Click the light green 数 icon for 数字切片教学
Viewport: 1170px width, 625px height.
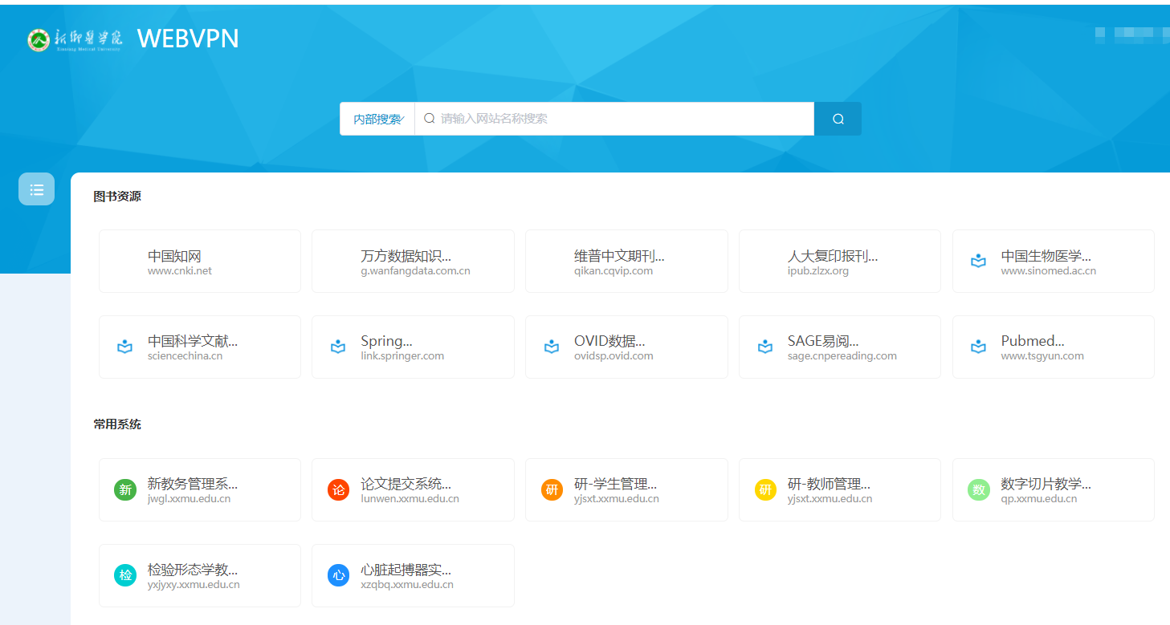(979, 490)
